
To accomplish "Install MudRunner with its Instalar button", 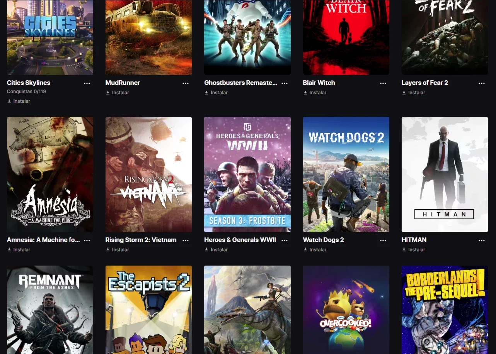I will (118, 93).
